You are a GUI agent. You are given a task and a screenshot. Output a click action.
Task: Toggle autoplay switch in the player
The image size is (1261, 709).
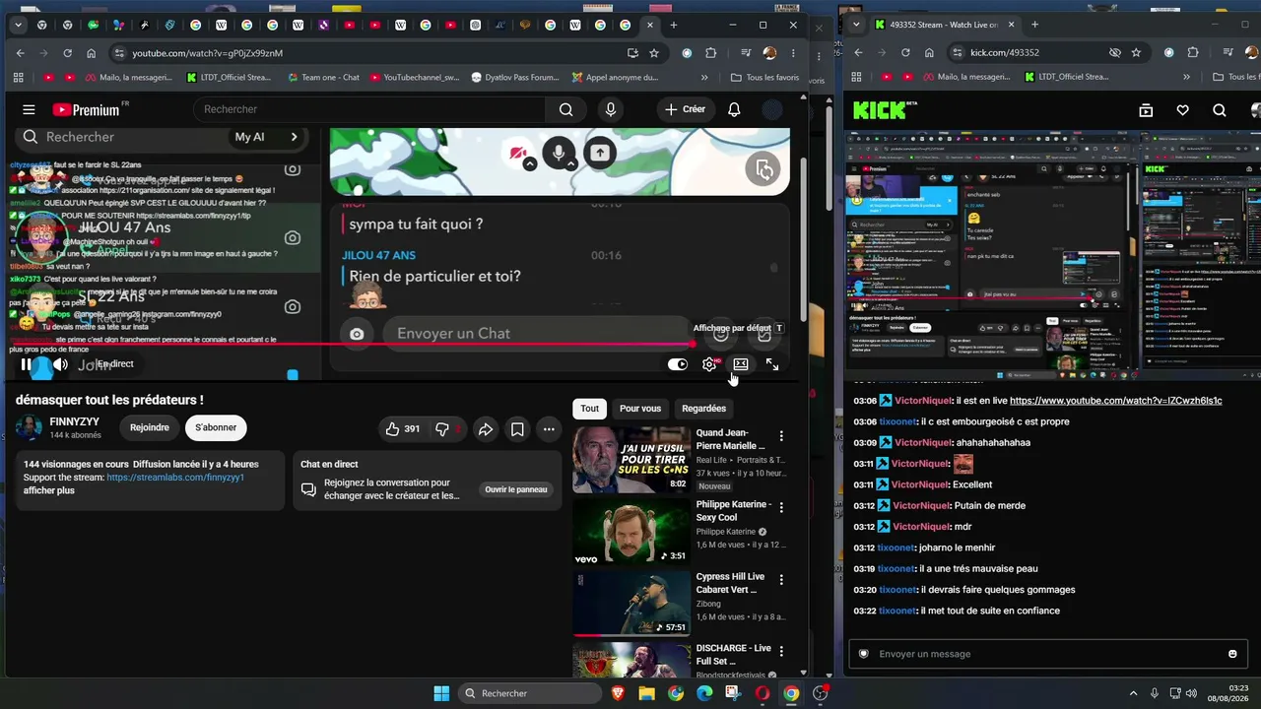[x=678, y=364]
